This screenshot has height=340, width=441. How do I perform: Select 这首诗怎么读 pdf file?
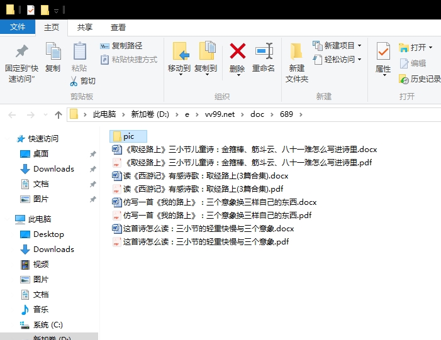(x=200, y=242)
